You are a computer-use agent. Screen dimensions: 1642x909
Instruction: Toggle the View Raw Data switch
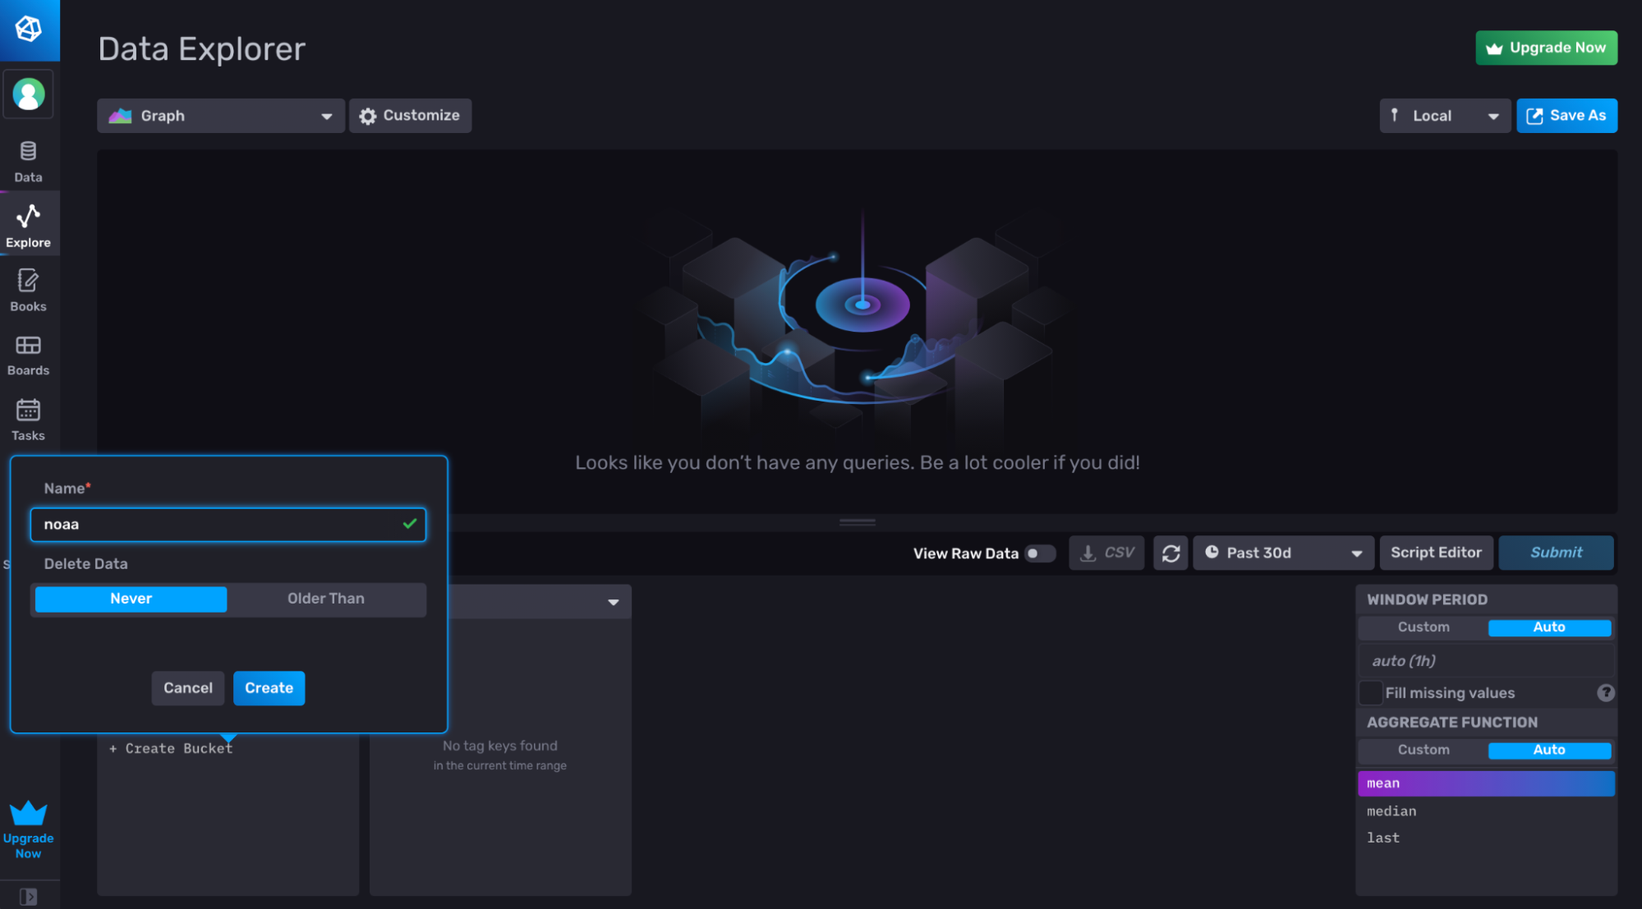point(1039,553)
